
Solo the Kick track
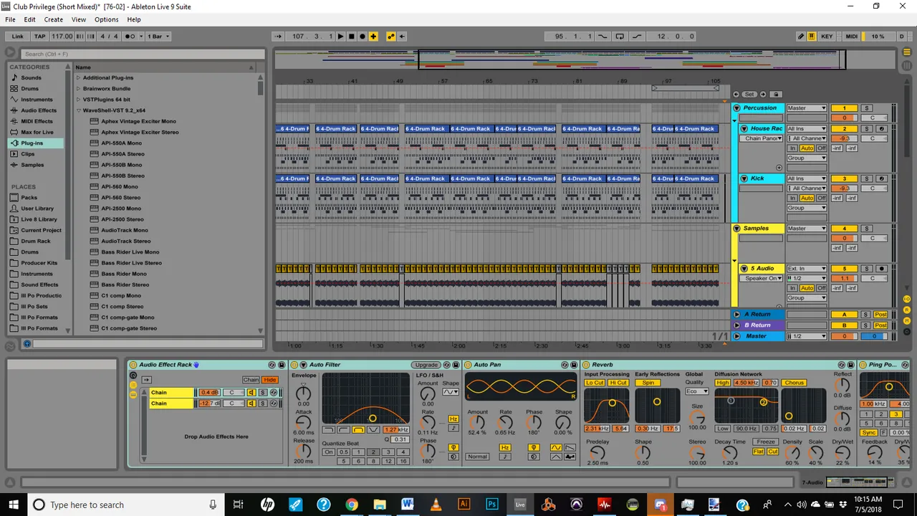865,178
